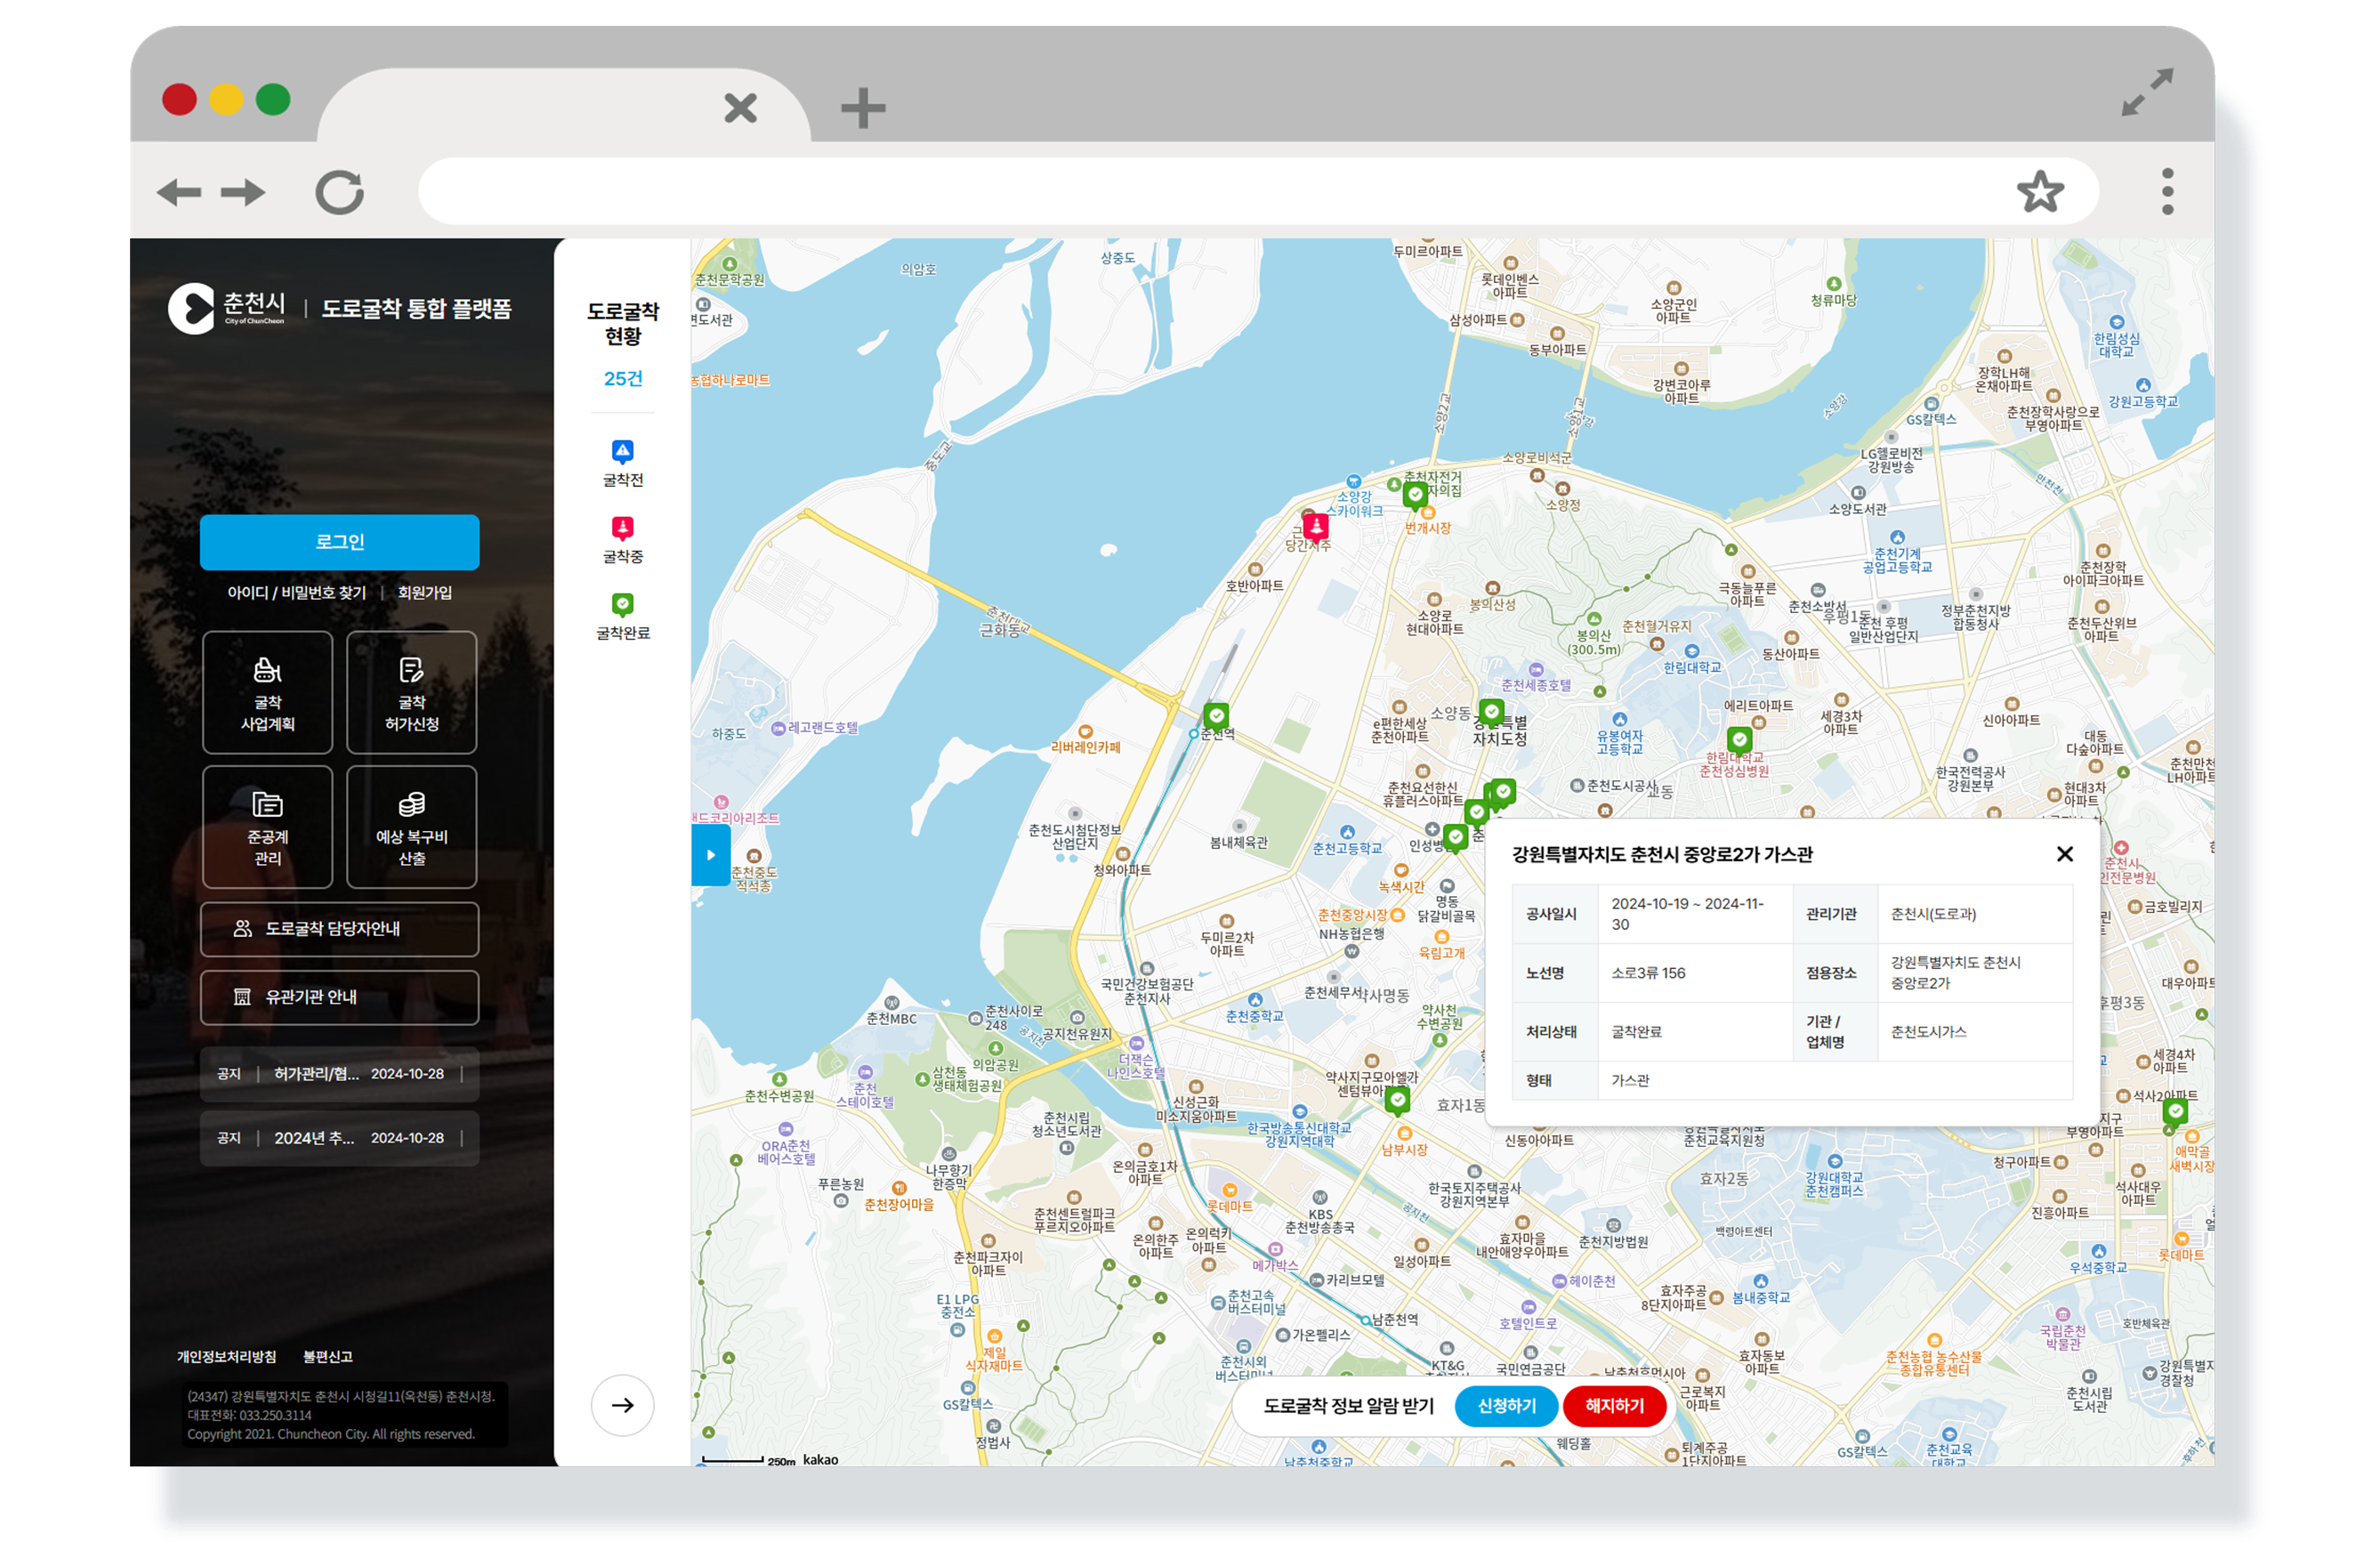Open notice 2024년 추... dated 2024-10-28
2380x1550 pixels.
[x=340, y=1138]
